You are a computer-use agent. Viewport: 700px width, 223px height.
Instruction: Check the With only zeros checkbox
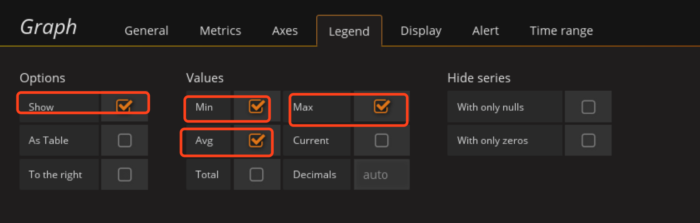click(x=588, y=140)
